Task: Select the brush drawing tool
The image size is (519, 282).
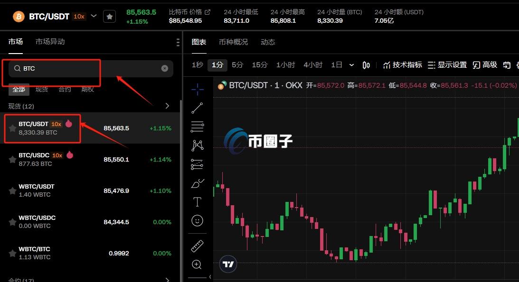Action: coord(197,183)
